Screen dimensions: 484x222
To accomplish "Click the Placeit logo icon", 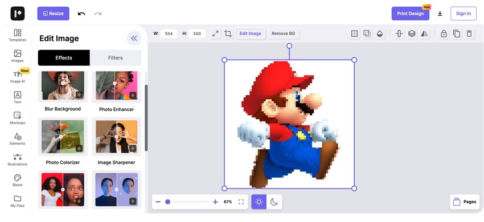I will pyautogui.click(x=18, y=14).
